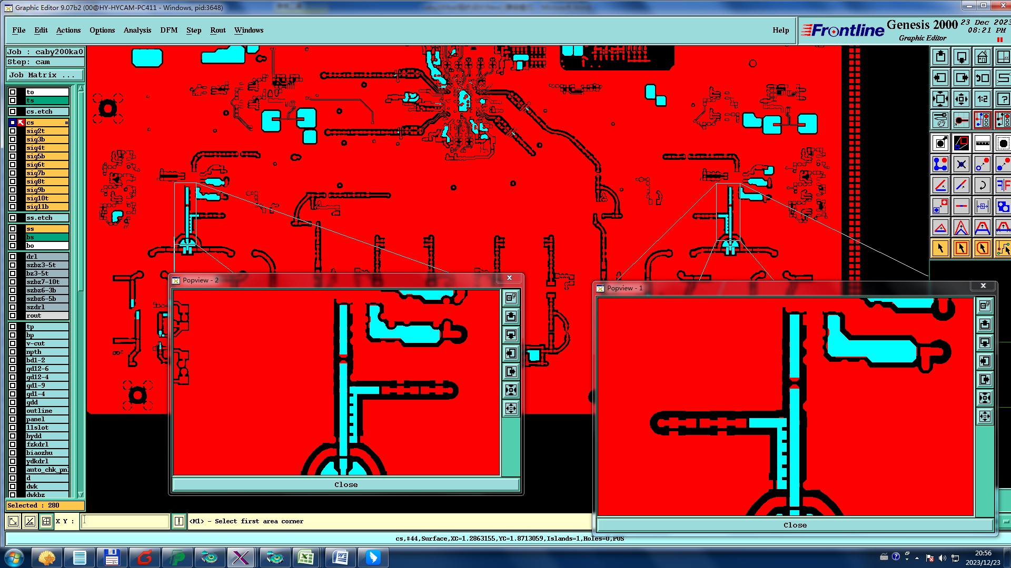
Task: Open the Analysis menu
Action: tap(137, 30)
